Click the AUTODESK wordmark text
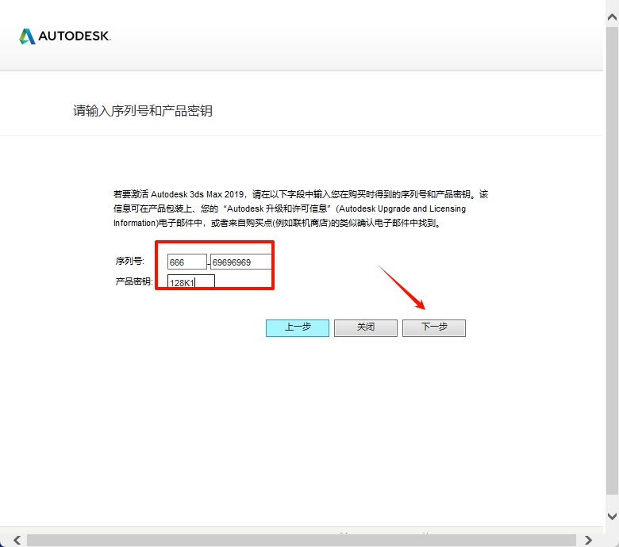619x547 pixels. click(75, 36)
